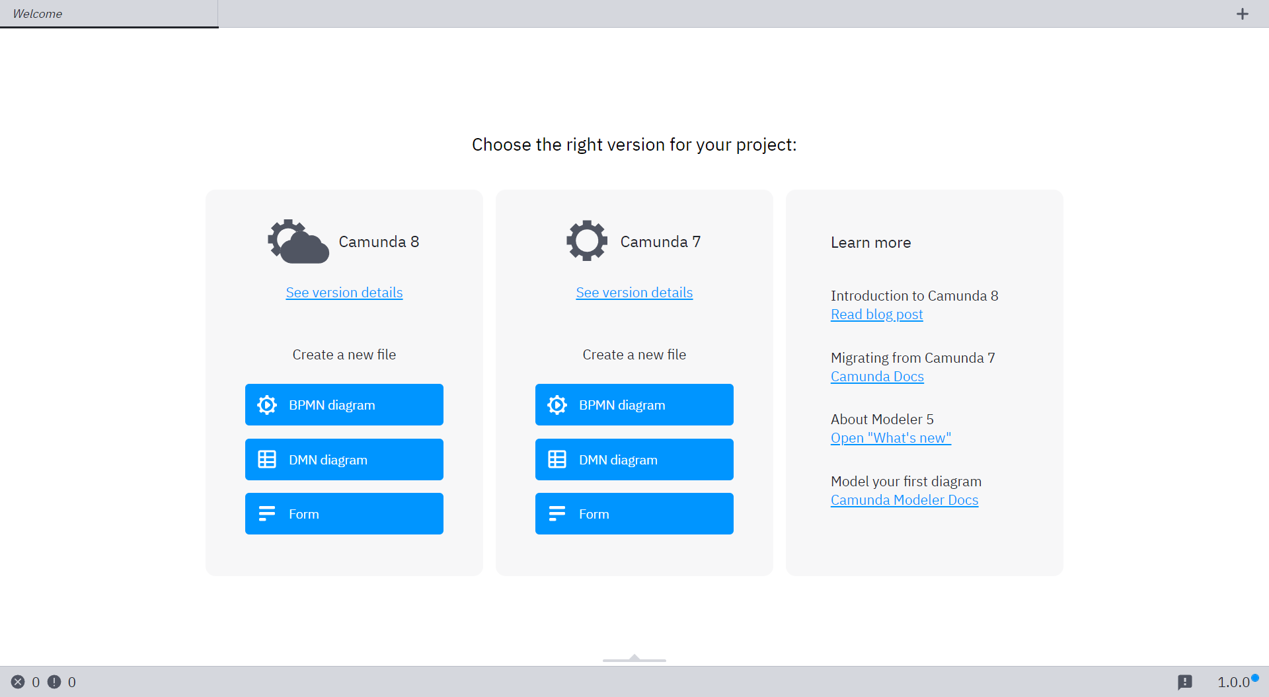The height and width of the screenshot is (697, 1269).
Task: Open Camunda 7 See version details link
Action: [x=634, y=293]
